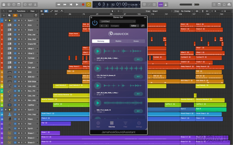Go to beginning of project
This screenshot has height=145, width=233.
click(71, 5)
